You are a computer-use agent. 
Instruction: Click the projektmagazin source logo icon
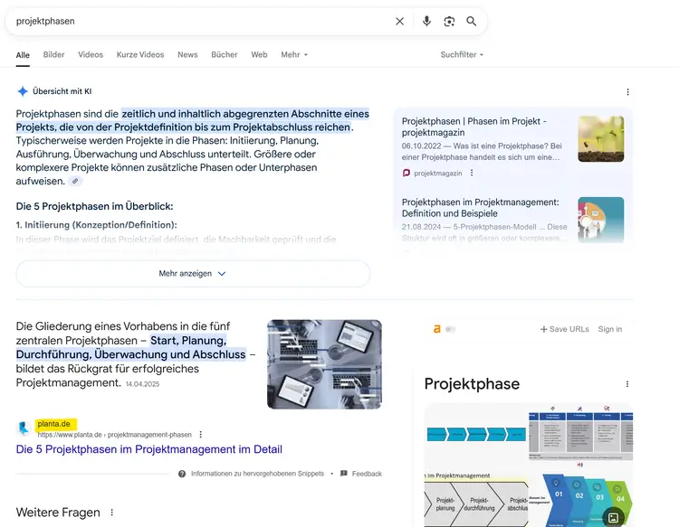[x=406, y=173]
